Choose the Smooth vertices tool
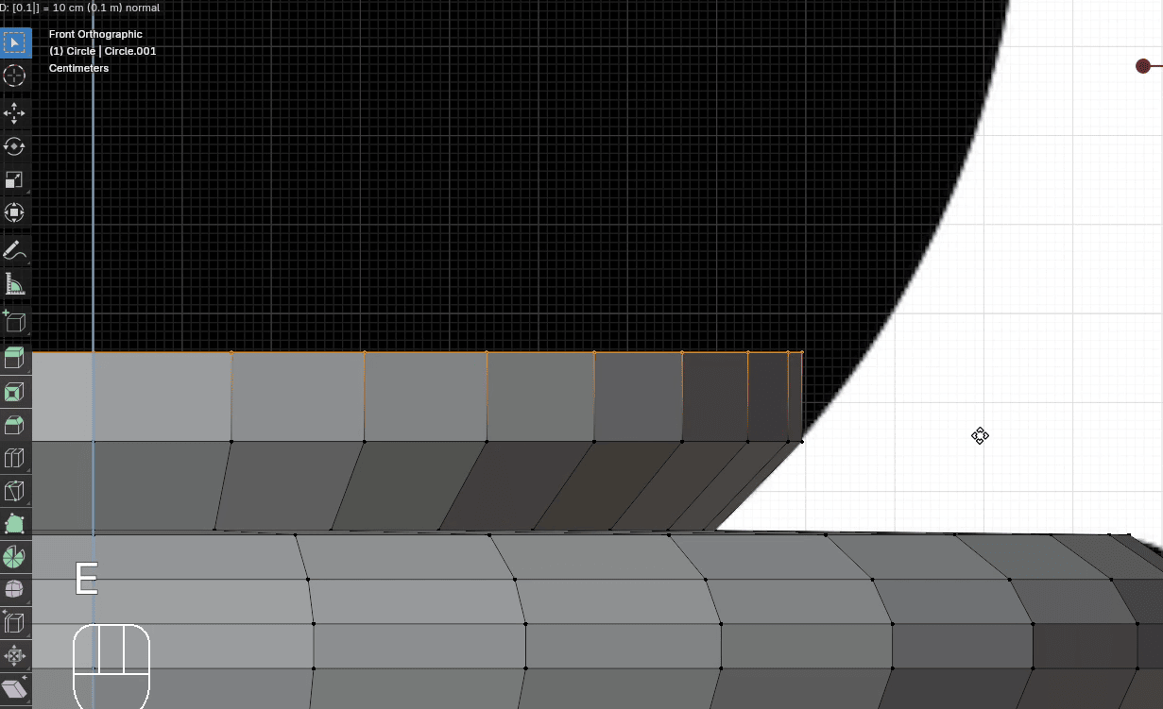 click(14, 589)
